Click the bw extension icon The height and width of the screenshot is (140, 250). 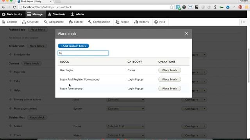[221, 7]
